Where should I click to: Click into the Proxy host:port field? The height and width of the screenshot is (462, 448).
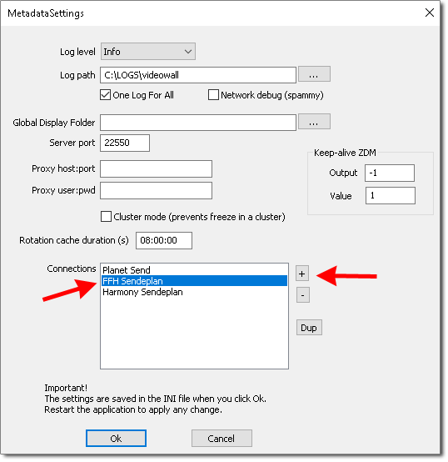pyautogui.click(x=156, y=168)
